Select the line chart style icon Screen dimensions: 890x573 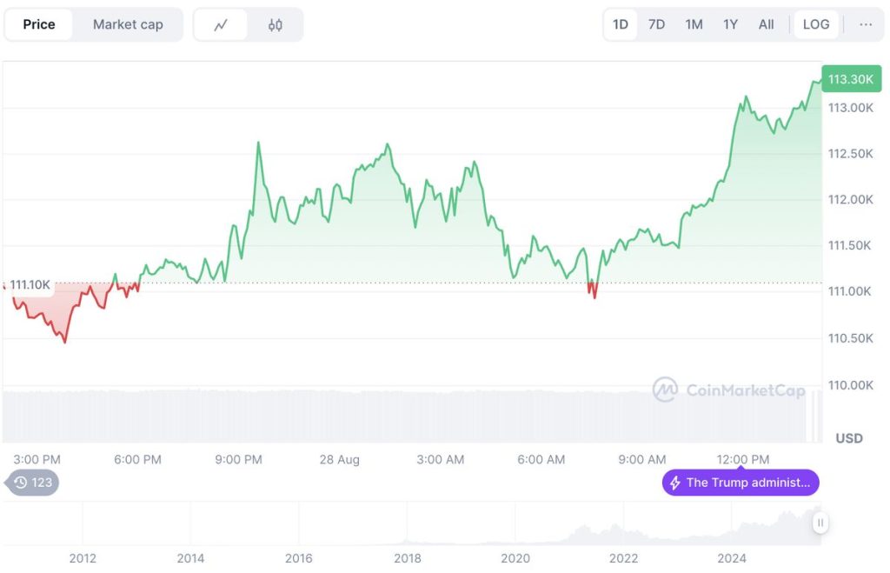(221, 24)
